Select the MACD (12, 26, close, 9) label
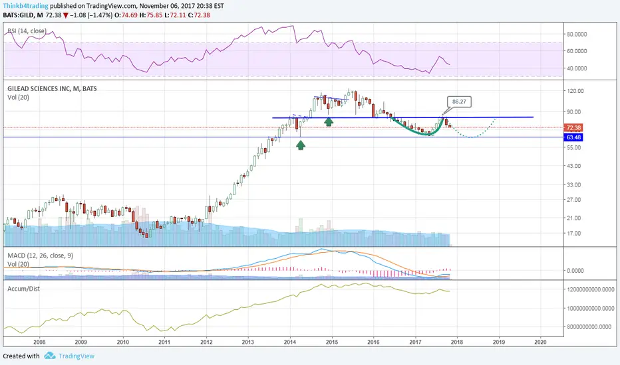The width and height of the screenshot is (620, 365). tap(41, 256)
